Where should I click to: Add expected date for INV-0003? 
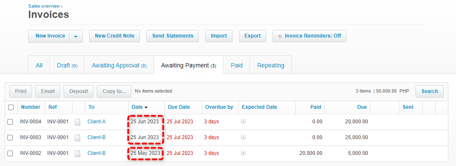point(244,137)
